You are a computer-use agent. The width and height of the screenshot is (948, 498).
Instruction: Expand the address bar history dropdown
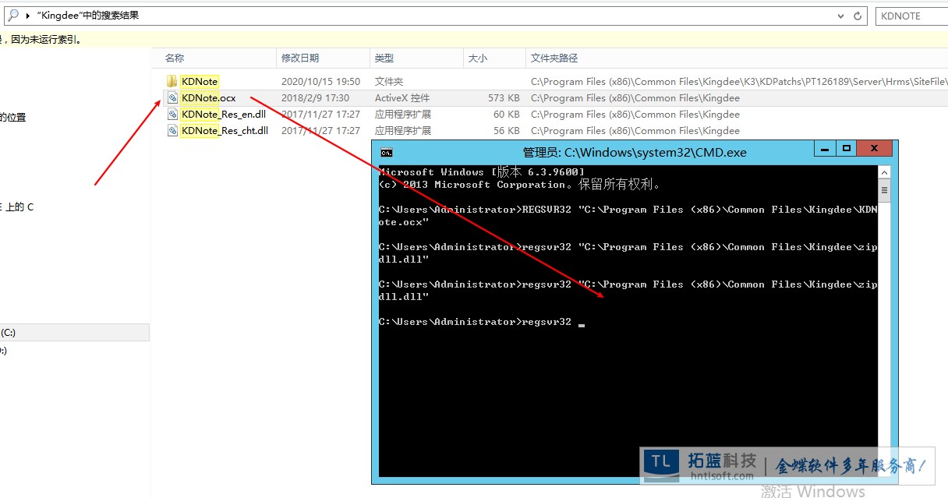tap(840, 16)
